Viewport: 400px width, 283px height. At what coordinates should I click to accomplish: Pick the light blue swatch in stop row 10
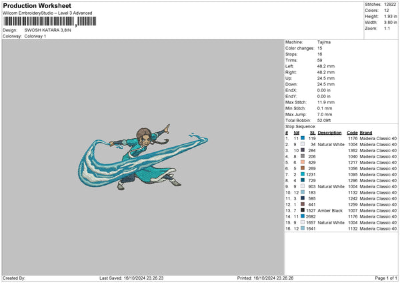303,192
